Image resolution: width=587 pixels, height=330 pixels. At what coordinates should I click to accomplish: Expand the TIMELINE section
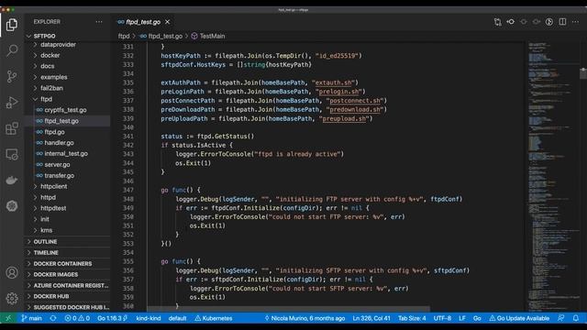pos(67,253)
